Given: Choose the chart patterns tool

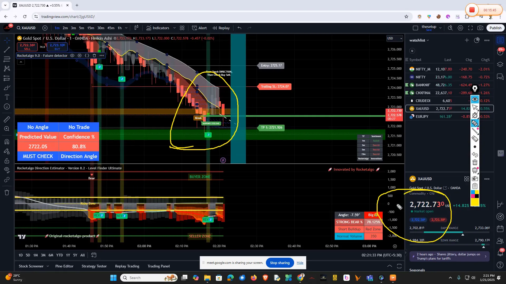Looking at the screenshot, I should coord(7,69).
